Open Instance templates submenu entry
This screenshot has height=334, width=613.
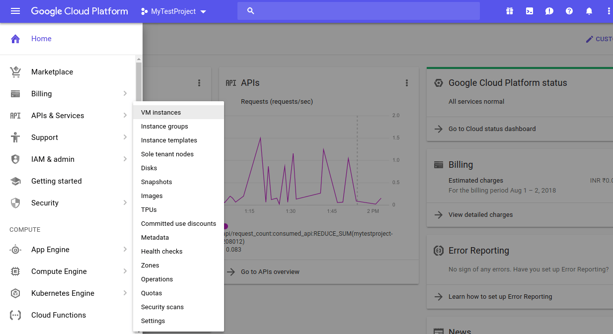coord(178,140)
